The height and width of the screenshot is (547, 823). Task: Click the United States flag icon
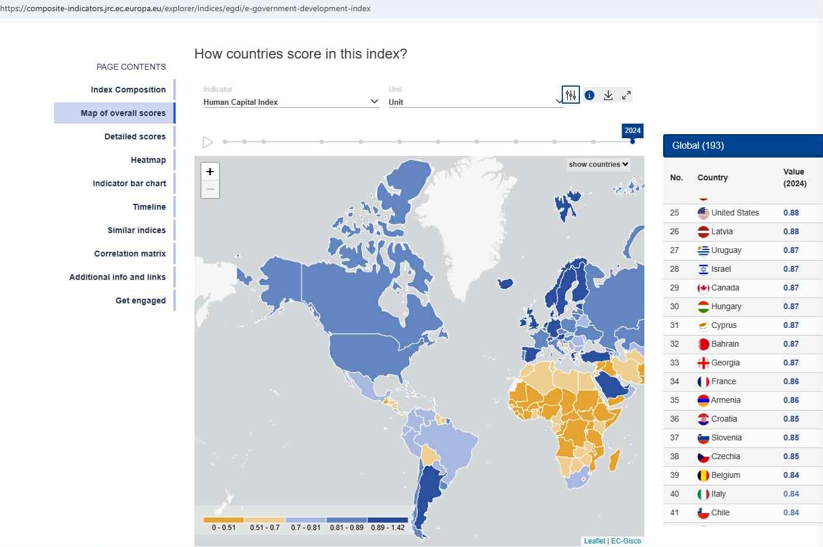click(703, 213)
